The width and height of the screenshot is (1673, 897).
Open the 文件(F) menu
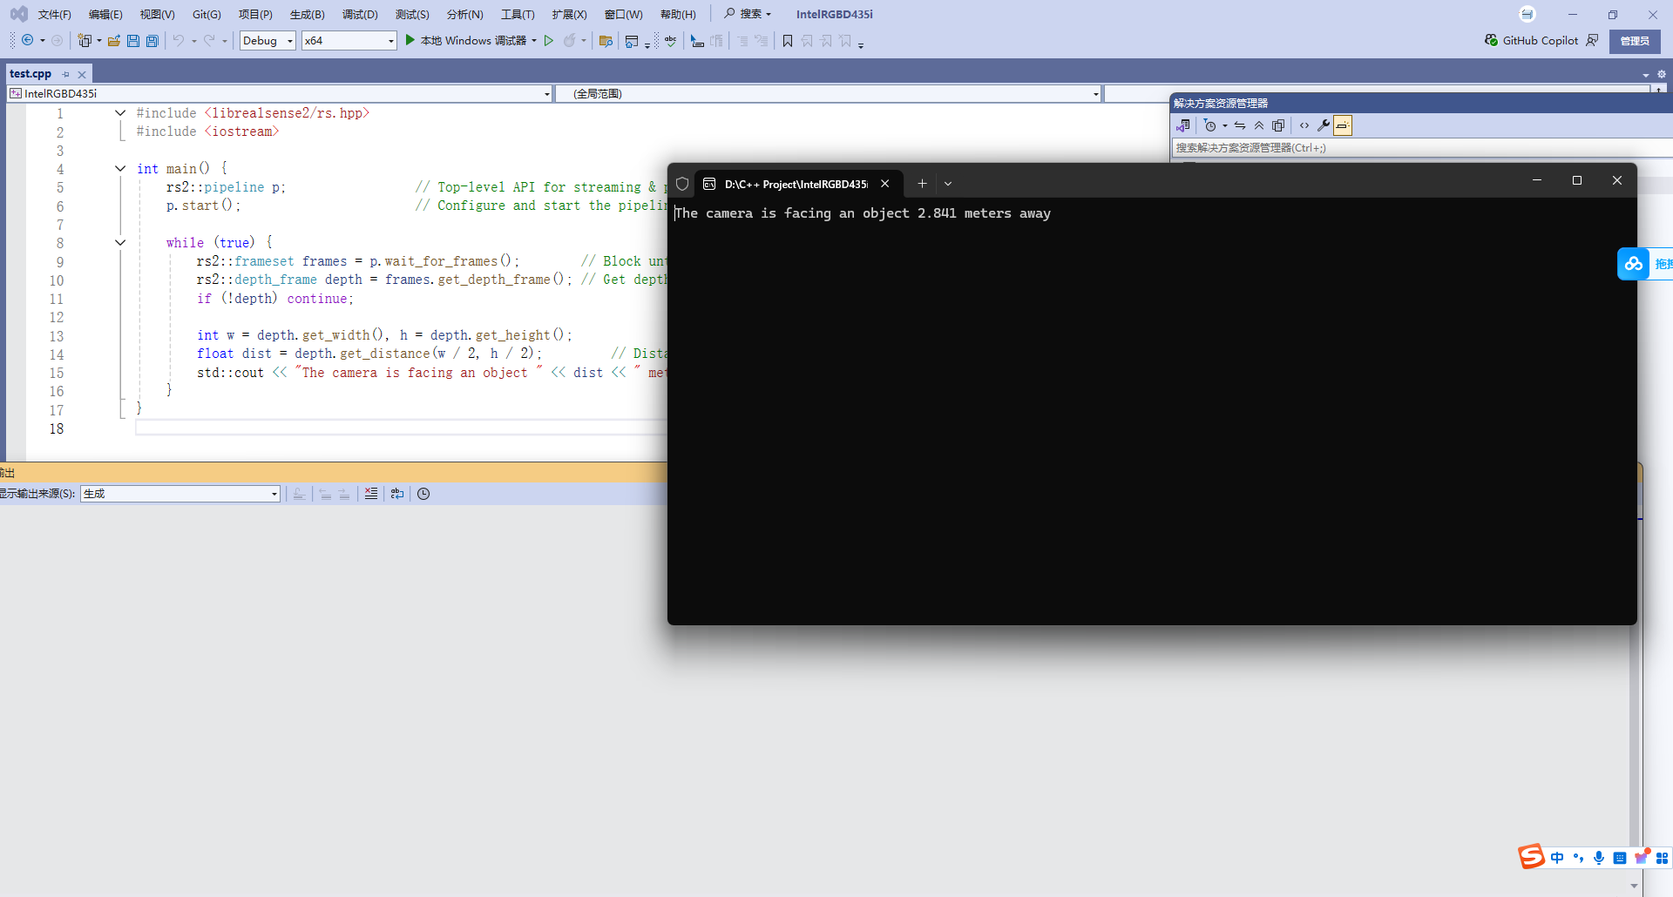pyautogui.click(x=54, y=14)
